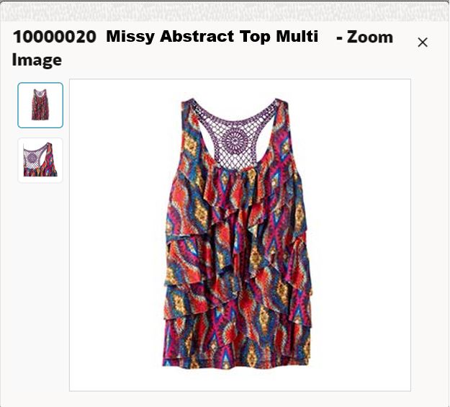Select the crochet back detail thumbnail
Viewport: 450px width, 407px height.
[x=40, y=160]
